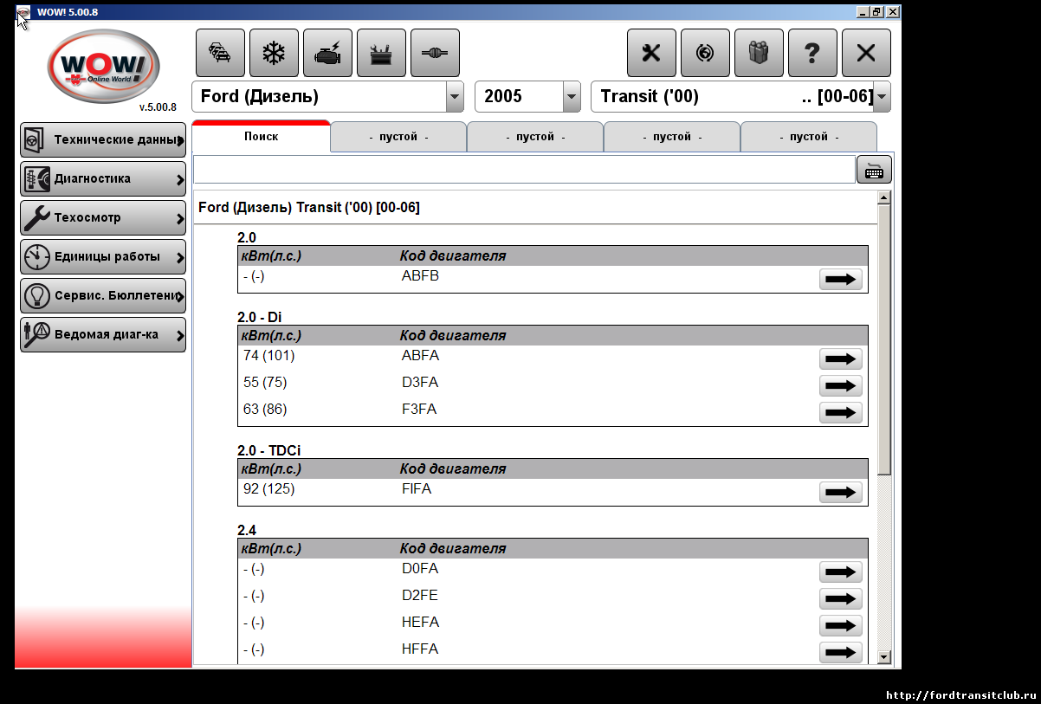Switch to the Поиск tab
Image resolution: width=1041 pixels, height=704 pixels.
(x=261, y=136)
